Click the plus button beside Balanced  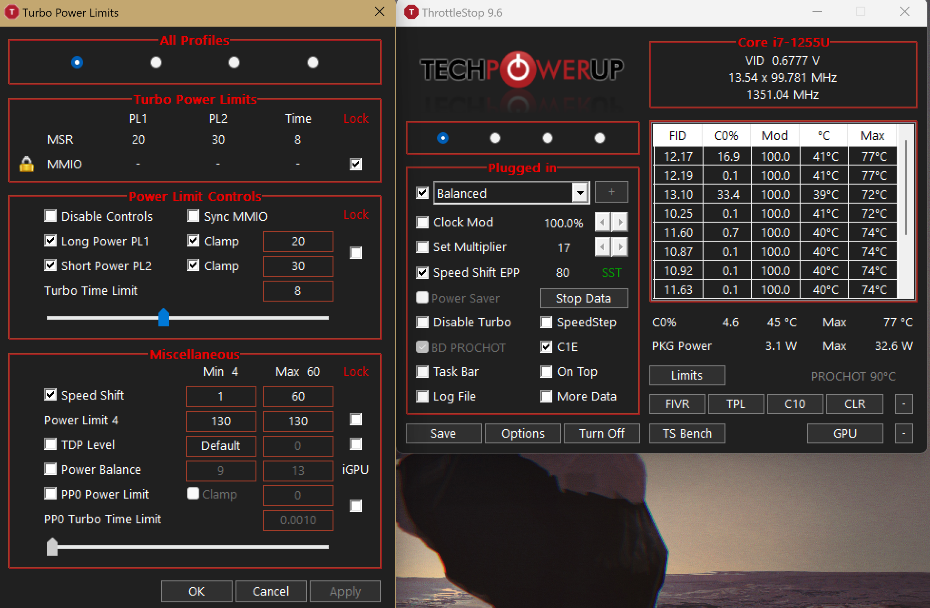click(612, 192)
